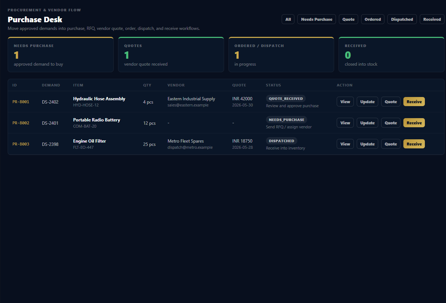Viewport: 446px width, 303px height.
Task: Click demand DS-2401
Action: pos(50,123)
